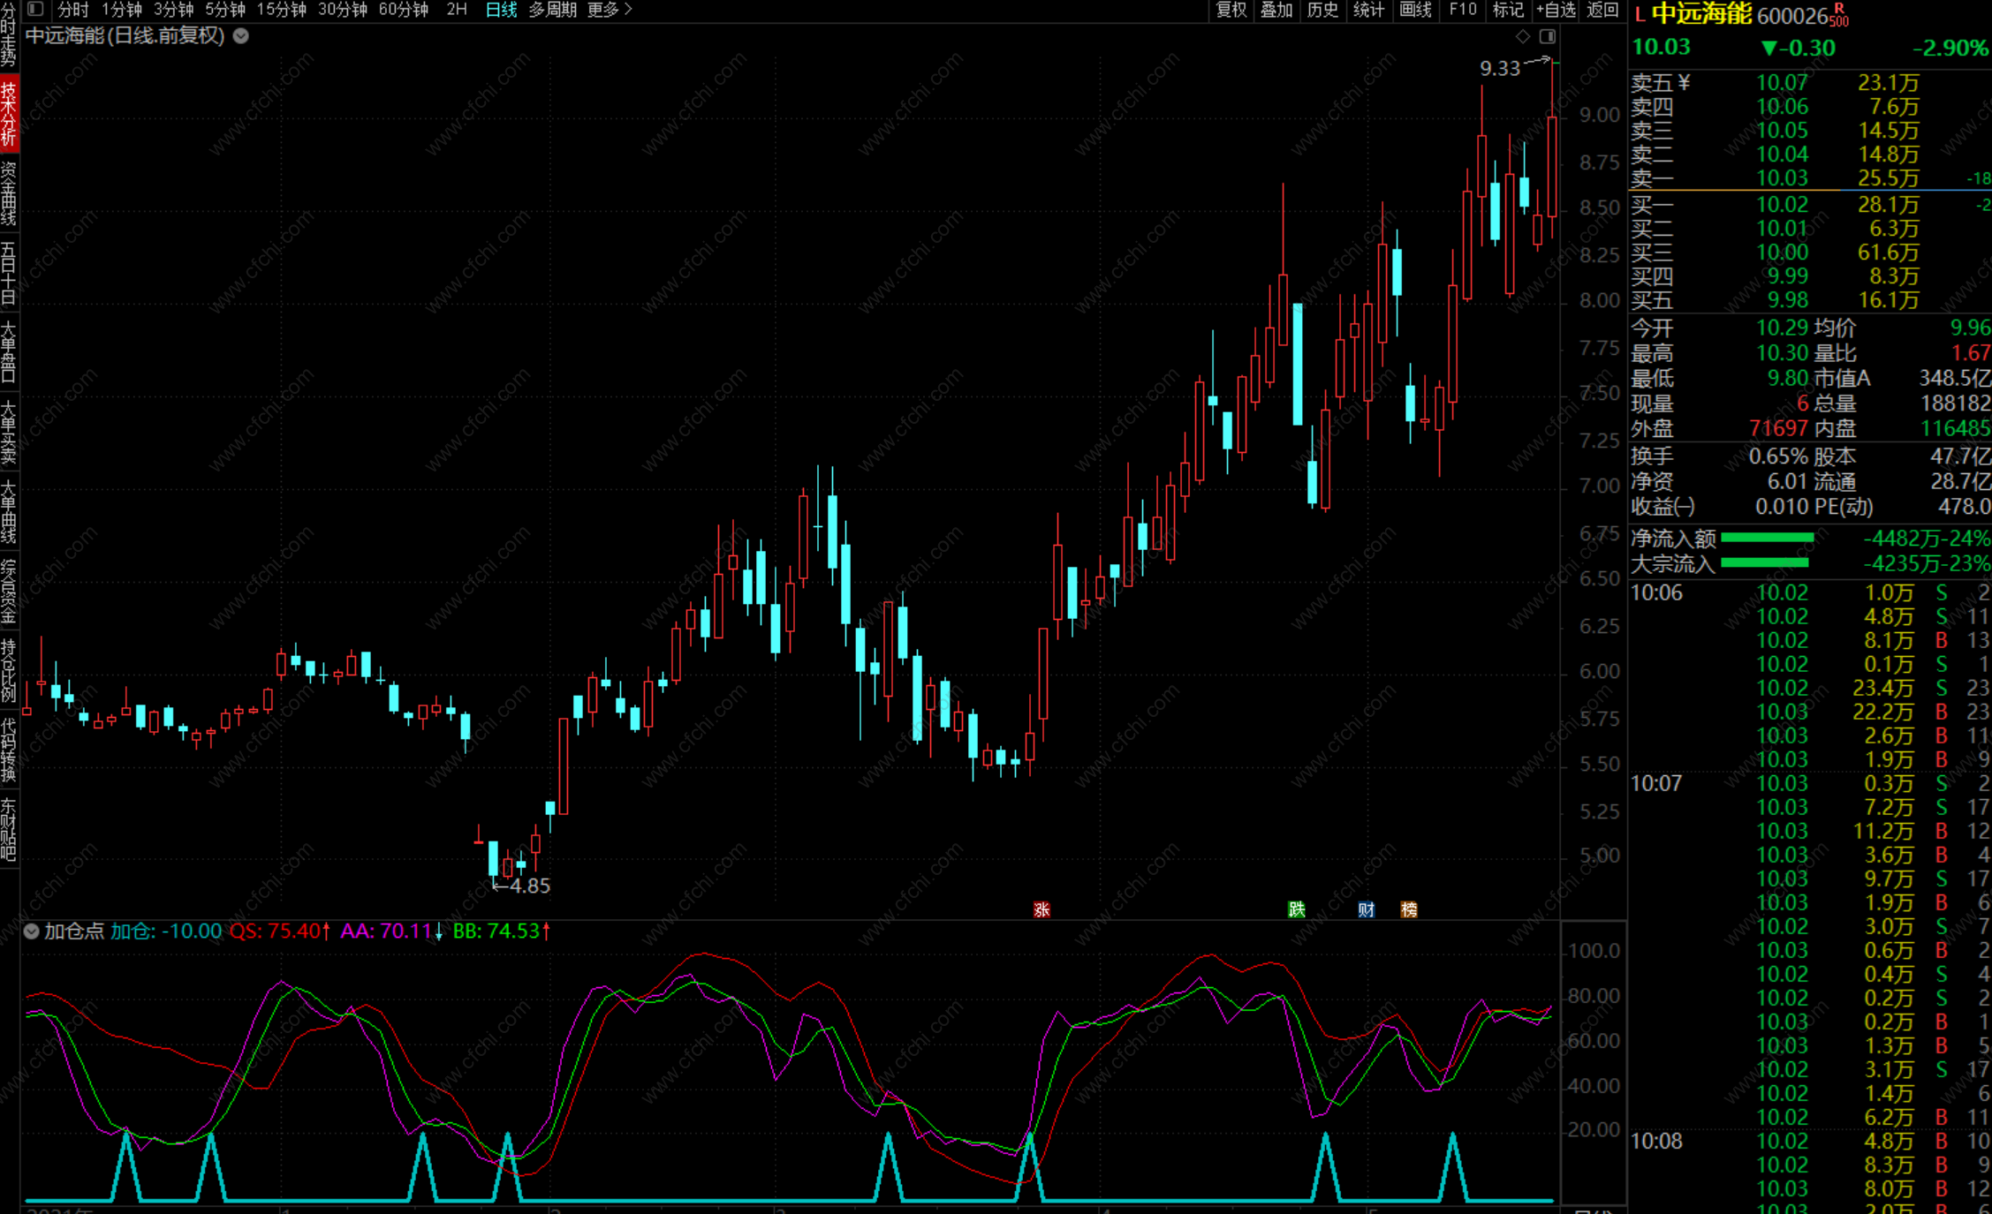The image size is (1992, 1214).
Task: Click the orange 榜 marker icon
Action: click(1409, 909)
